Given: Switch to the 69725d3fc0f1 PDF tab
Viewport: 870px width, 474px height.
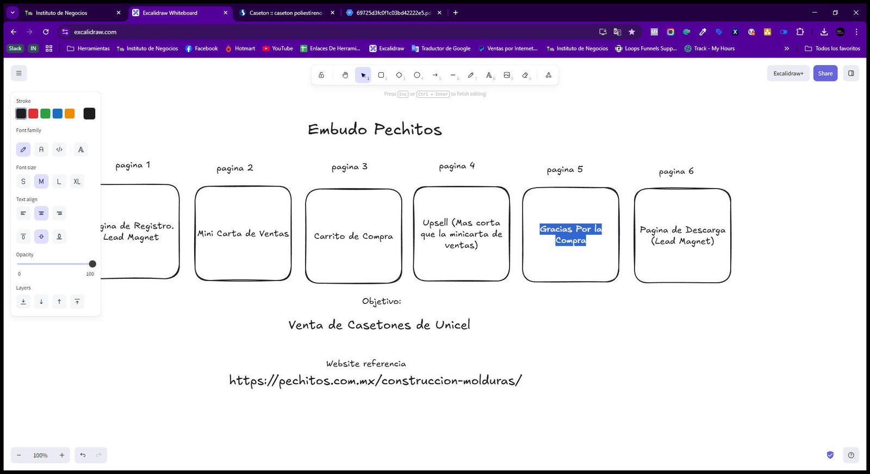Looking at the screenshot, I should point(395,13).
